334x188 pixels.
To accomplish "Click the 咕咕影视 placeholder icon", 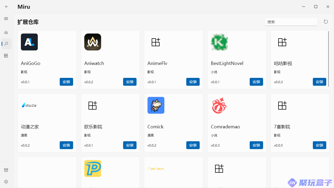I will [282, 42].
